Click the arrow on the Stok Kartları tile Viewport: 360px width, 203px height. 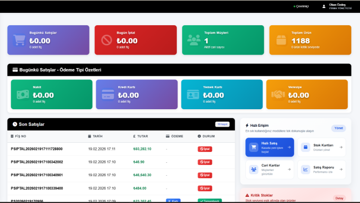click(341, 147)
